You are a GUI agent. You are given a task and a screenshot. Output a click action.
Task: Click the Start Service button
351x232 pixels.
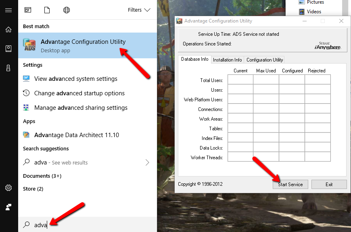tap(290, 185)
